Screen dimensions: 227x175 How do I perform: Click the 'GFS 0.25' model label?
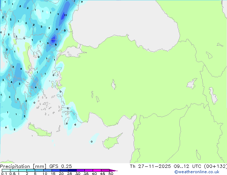61,166
